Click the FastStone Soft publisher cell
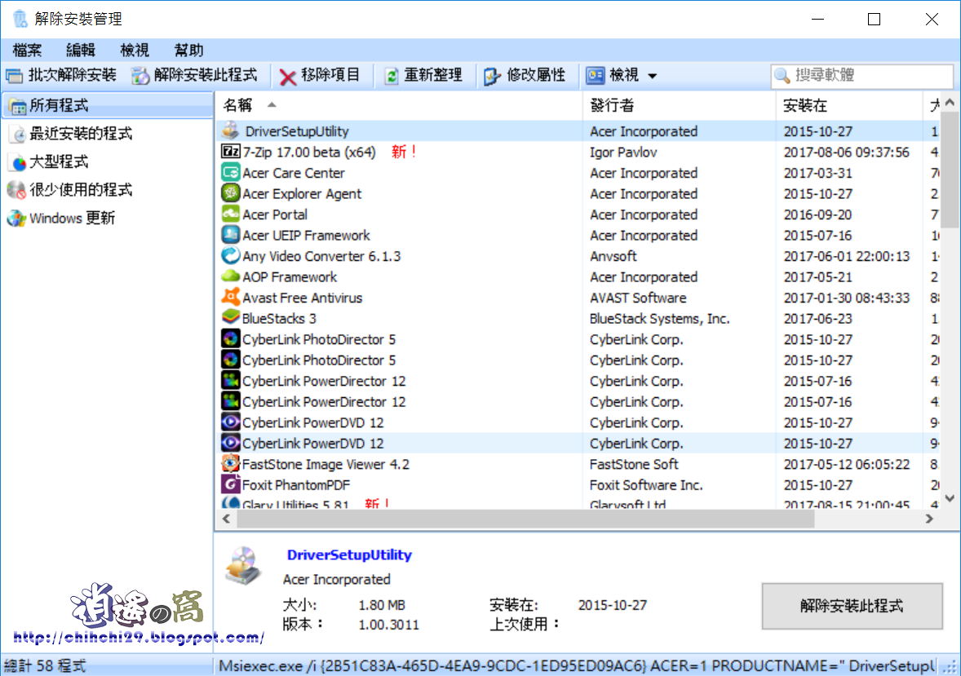 (x=634, y=465)
